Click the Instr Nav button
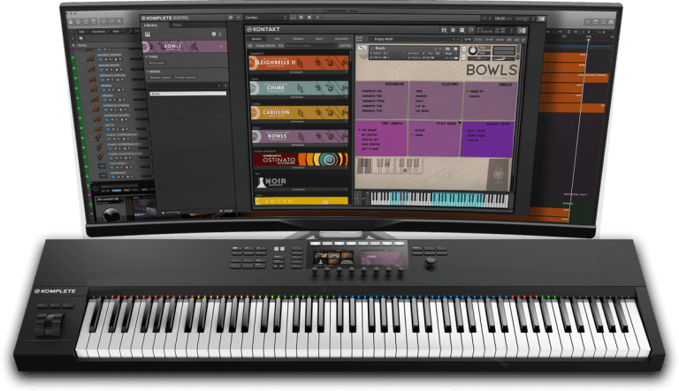This screenshot has height=391, width=679. point(345,45)
